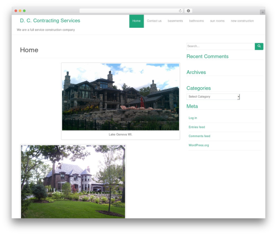Viewport: 277px width, 235px height.
Task: Visit the new construction page
Action: pos(242,21)
